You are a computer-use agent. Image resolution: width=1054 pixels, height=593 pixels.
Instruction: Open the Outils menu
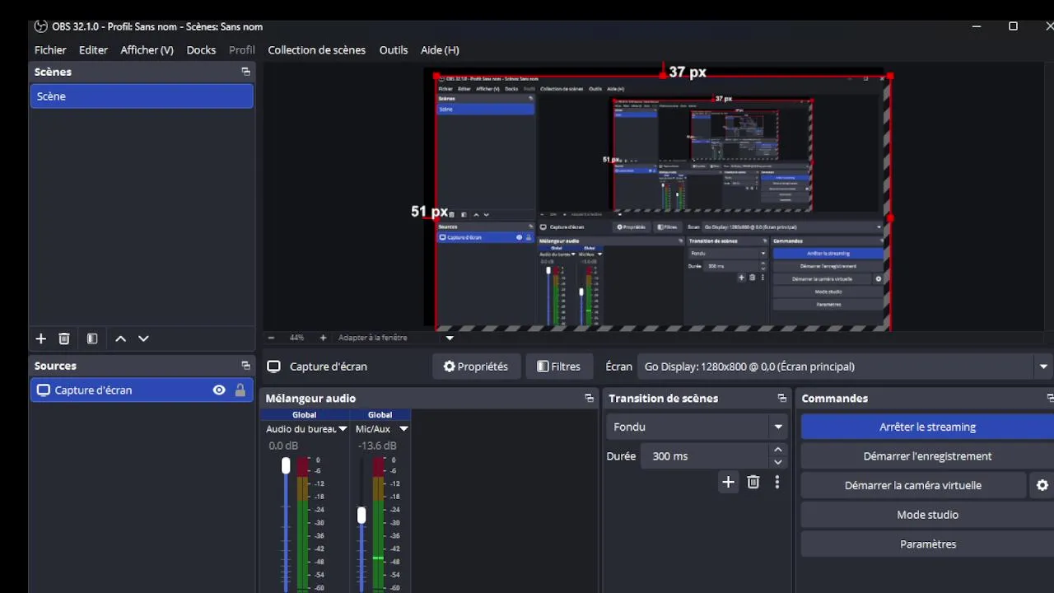394,50
